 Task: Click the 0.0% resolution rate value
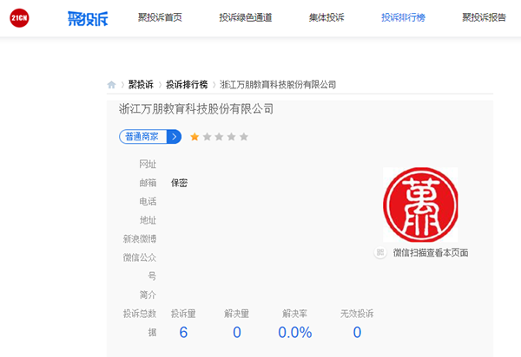coord(294,333)
